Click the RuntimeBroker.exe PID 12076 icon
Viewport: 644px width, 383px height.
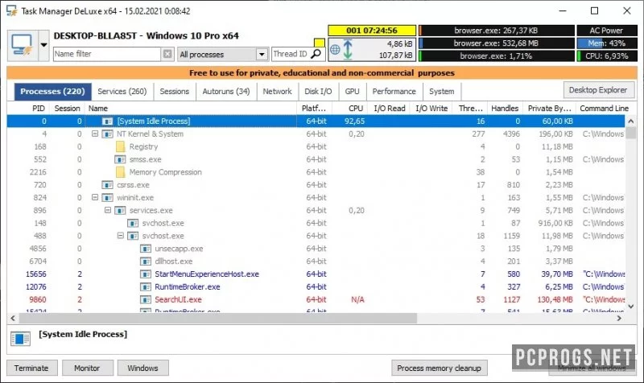click(x=146, y=286)
